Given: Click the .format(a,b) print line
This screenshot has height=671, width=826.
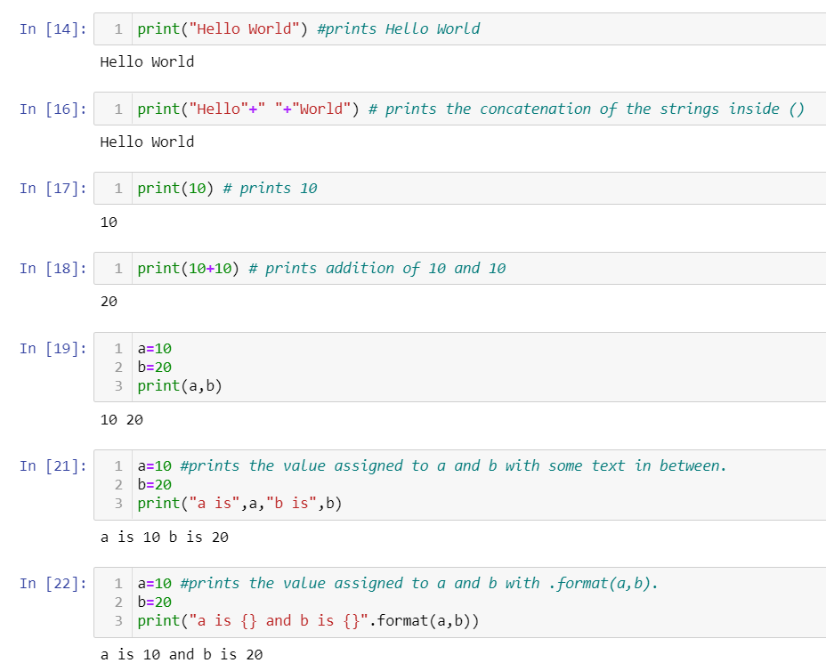Looking at the screenshot, I should 308,621.
